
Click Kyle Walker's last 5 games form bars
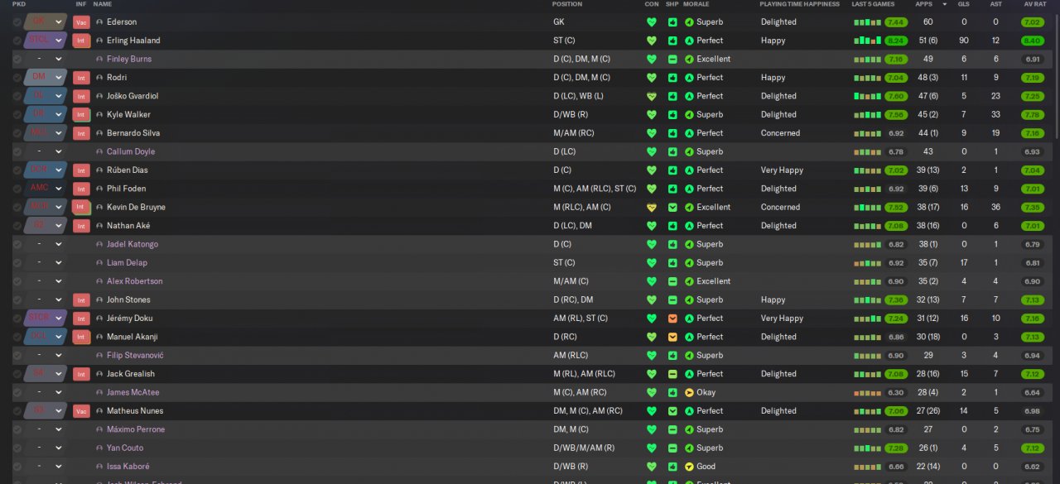pos(867,115)
